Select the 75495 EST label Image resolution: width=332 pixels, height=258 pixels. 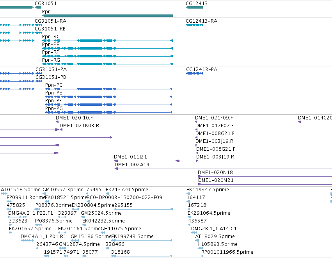[94, 190]
